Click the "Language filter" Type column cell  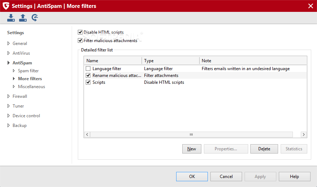(158, 69)
